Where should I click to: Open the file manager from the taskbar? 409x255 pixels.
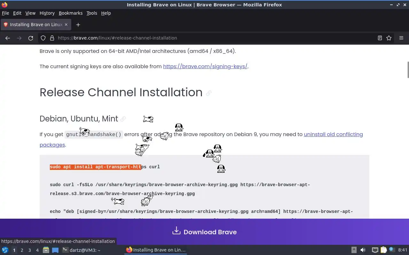pos(46,250)
